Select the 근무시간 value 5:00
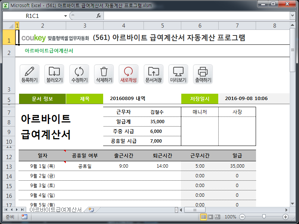Screen dimensions: 299x224 pos(200,166)
